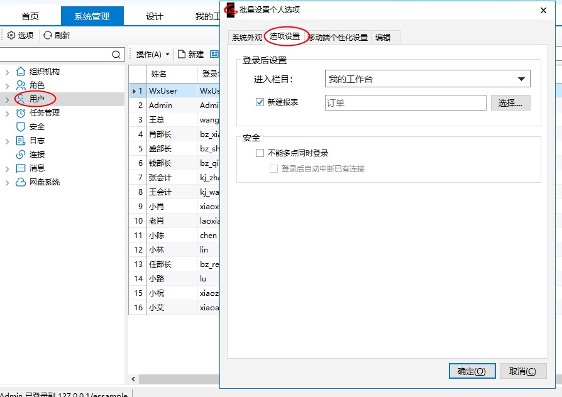Open the 操作(A) dropdown menu
This screenshot has height=397, width=562.
152,55
